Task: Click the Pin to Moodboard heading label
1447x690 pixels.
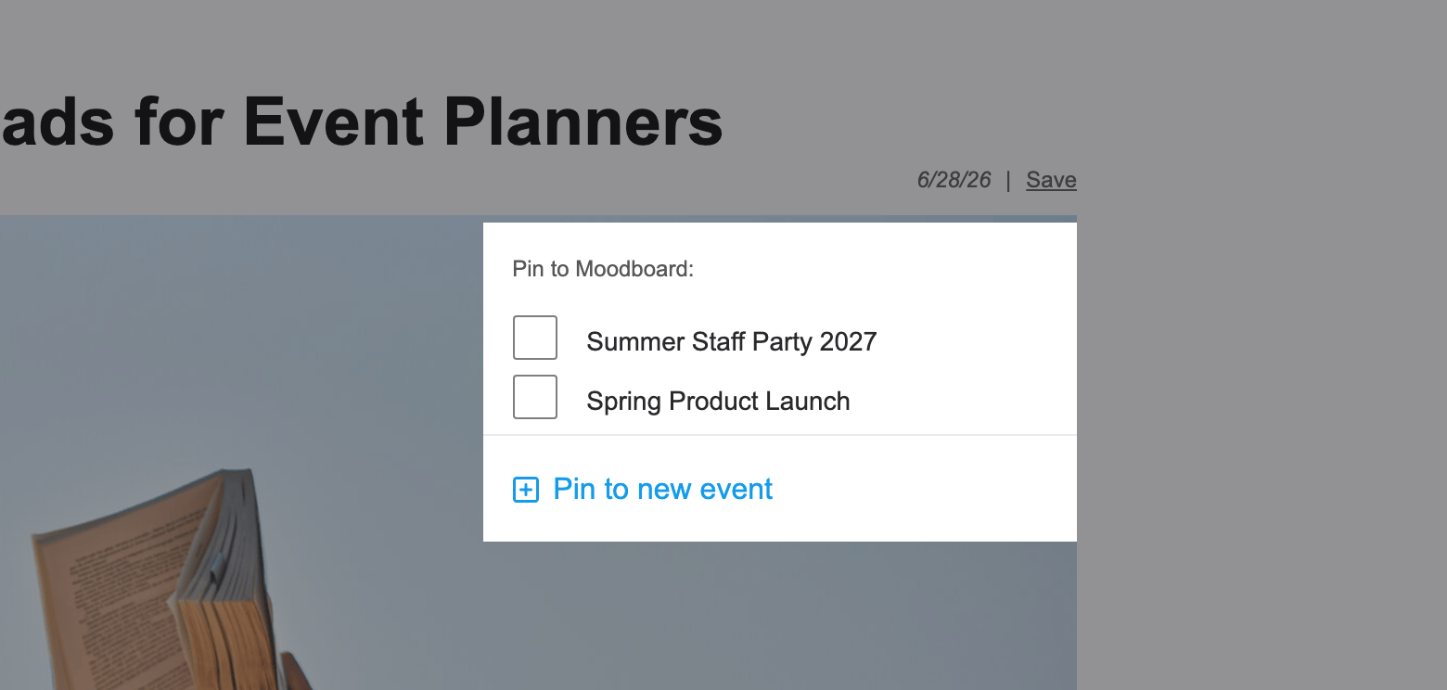Action: (x=603, y=269)
